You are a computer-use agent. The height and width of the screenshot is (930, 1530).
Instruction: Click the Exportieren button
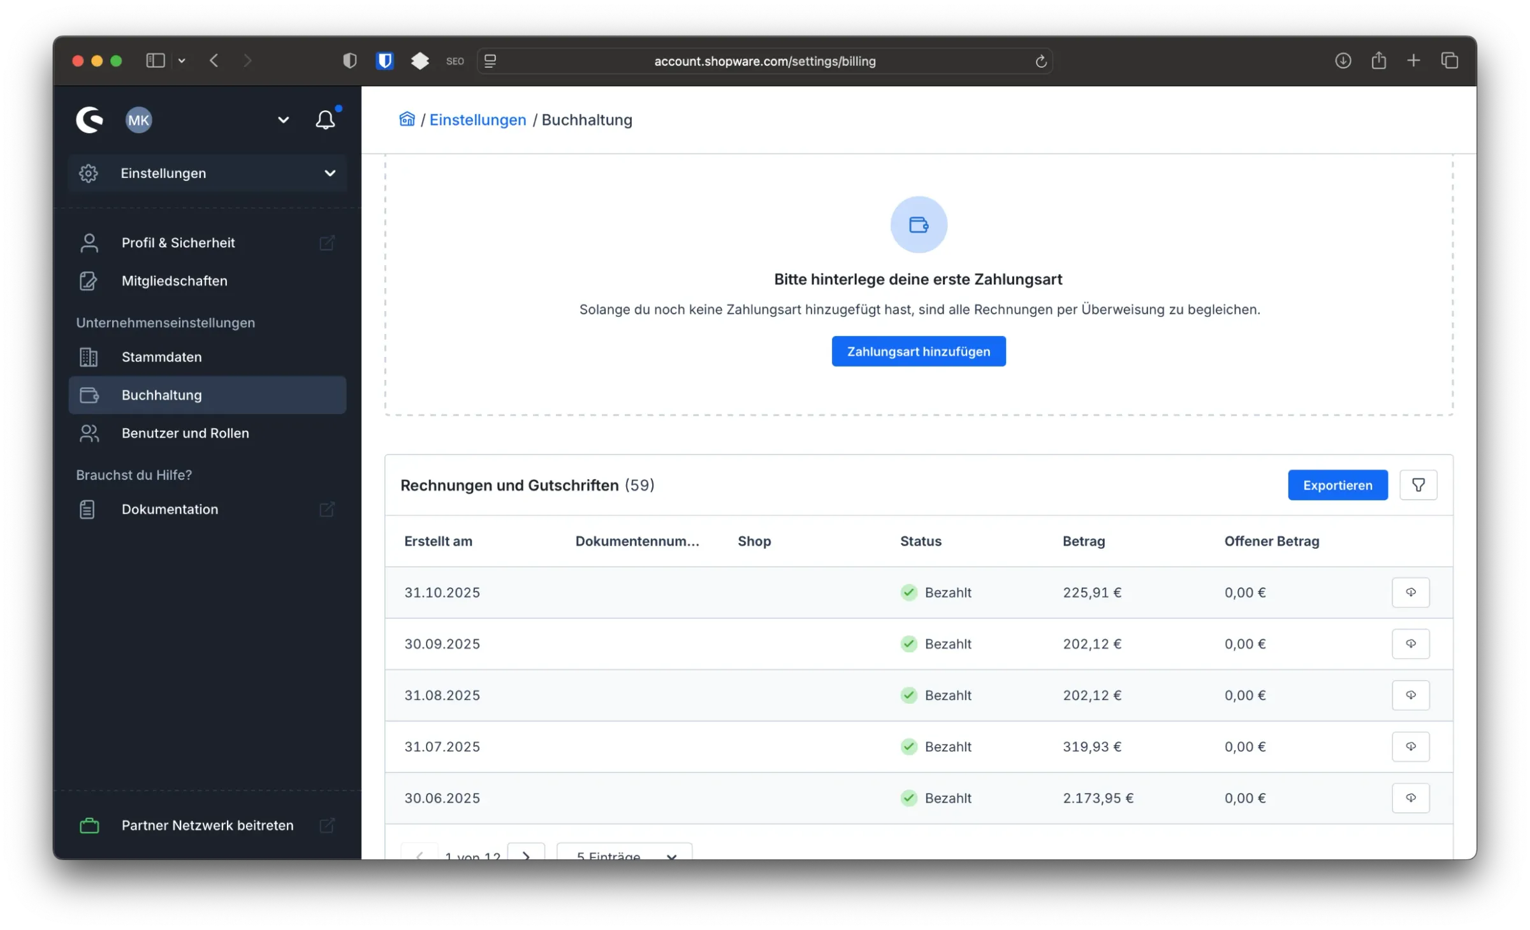1337,485
